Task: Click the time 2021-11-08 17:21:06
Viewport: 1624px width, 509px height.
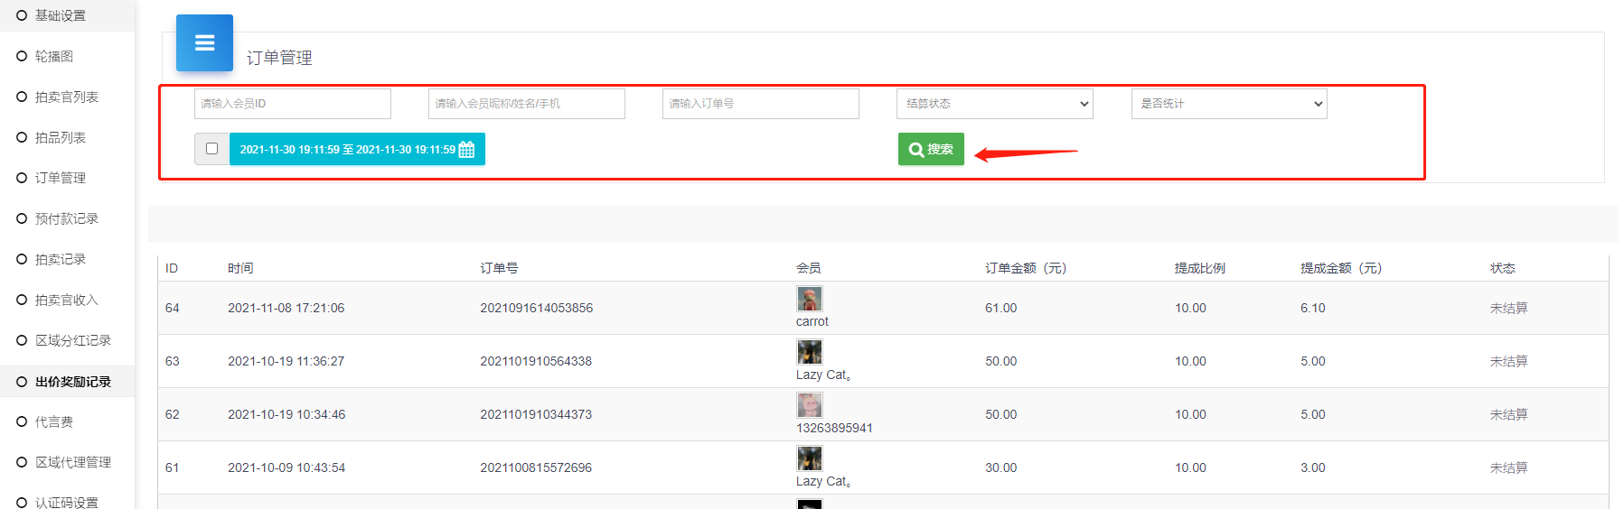Action: [x=286, y=308]
